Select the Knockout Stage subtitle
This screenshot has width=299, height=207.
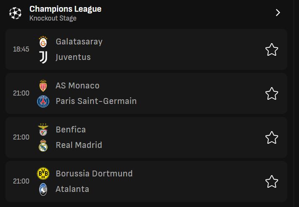pos(53,18)
